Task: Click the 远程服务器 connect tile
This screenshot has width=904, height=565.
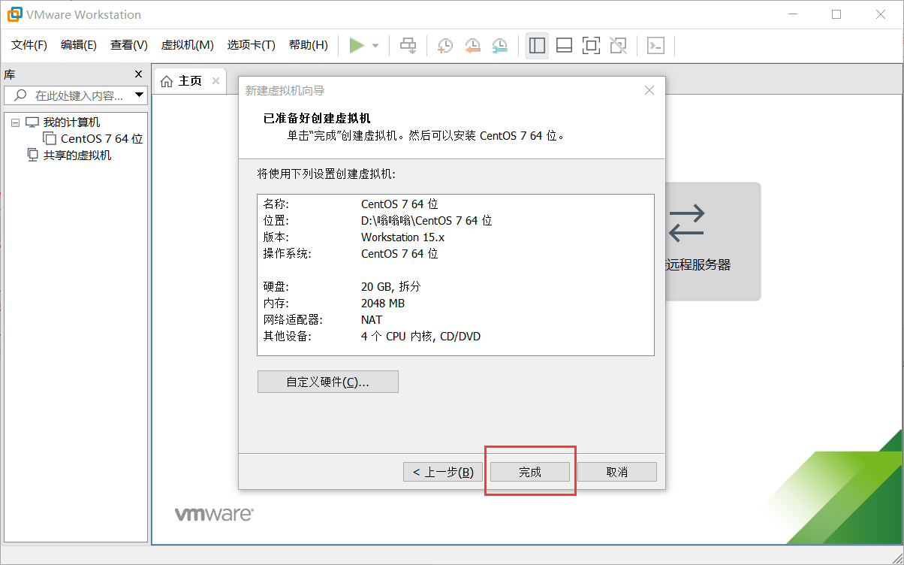Action: click(x=713, y=240)
